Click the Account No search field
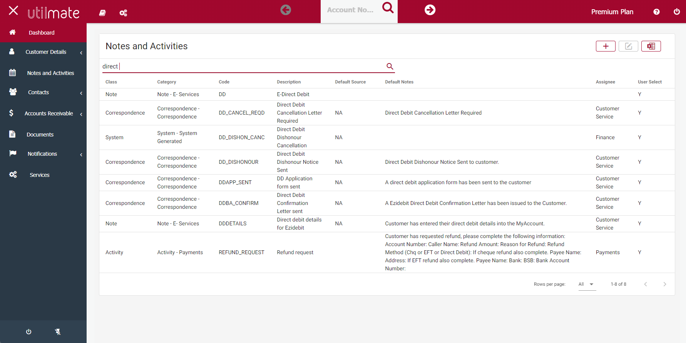Image resolution: width=686 pixels, height=343 pixels. point(350,10)
